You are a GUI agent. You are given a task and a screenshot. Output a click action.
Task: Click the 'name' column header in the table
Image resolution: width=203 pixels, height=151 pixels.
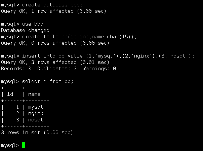click(x=34, y=94)
